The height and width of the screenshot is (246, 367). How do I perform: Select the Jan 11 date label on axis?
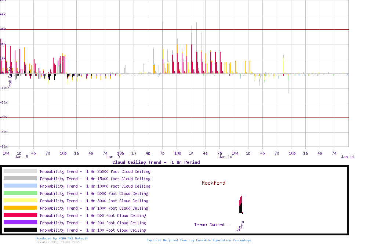point(348,157)
